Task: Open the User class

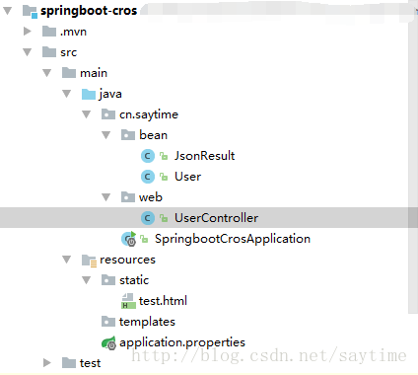Action: 188,177
